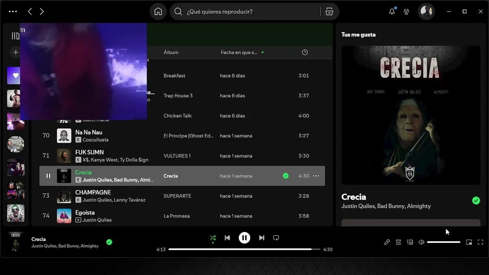Mute the volume speaker icon
The width and height of the screenshot is (489, 275).
tap(421, 242)
